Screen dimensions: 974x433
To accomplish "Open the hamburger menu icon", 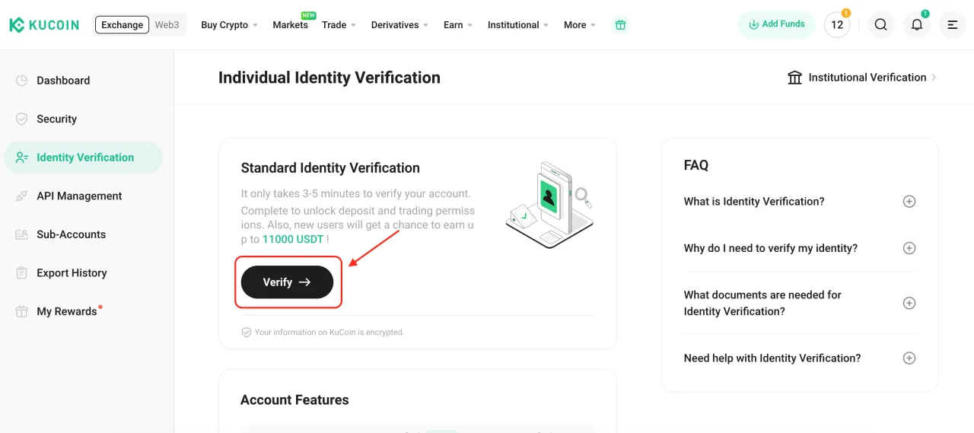I will click(x=953, y=25).
